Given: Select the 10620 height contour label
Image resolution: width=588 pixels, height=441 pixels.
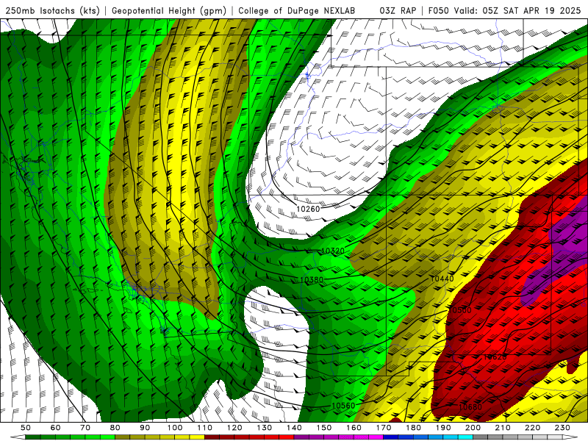Looking at the screenshot, I should coord(495,357).
